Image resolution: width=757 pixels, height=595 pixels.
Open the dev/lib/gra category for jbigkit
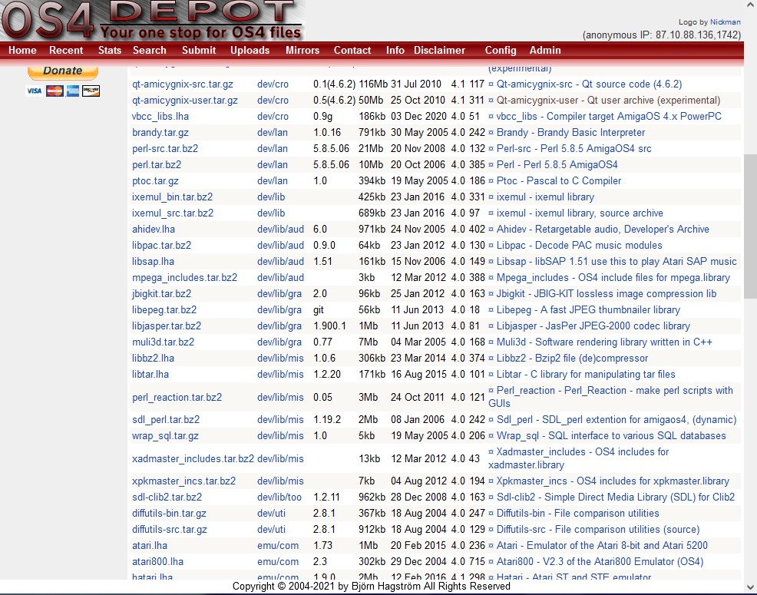point(279,294)
